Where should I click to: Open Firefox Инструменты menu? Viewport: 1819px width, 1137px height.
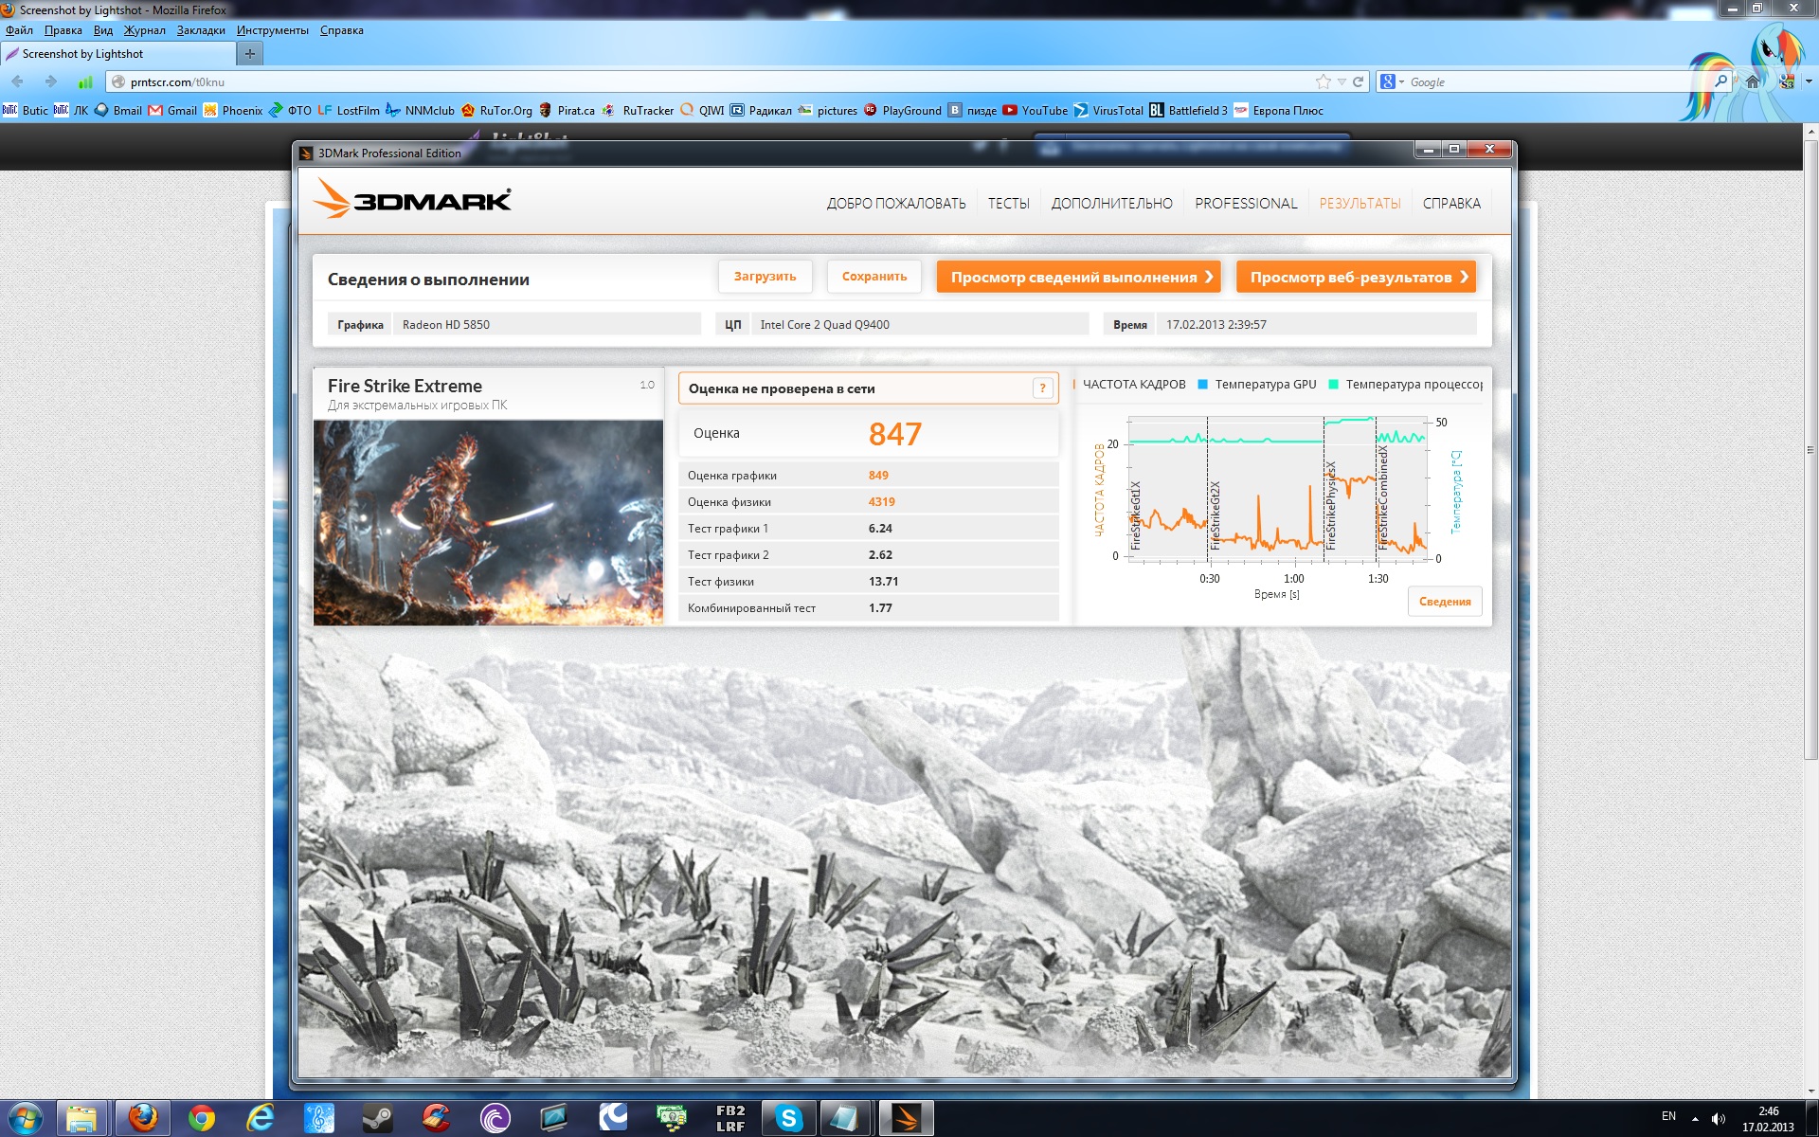click(273, 30)
